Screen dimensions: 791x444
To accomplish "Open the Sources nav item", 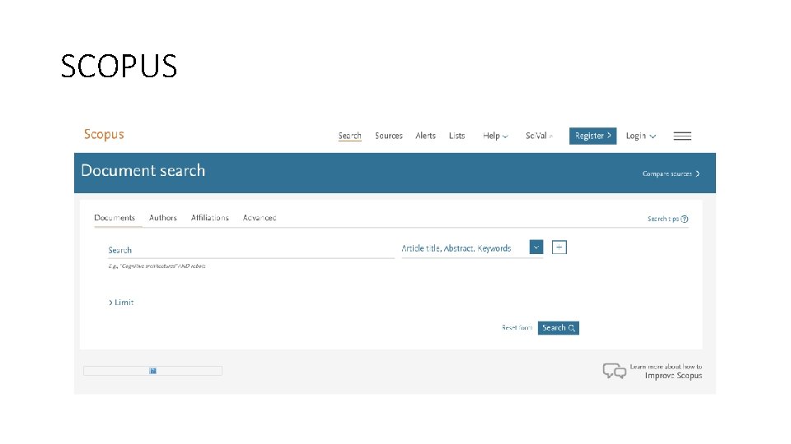I will coord(388,136).
